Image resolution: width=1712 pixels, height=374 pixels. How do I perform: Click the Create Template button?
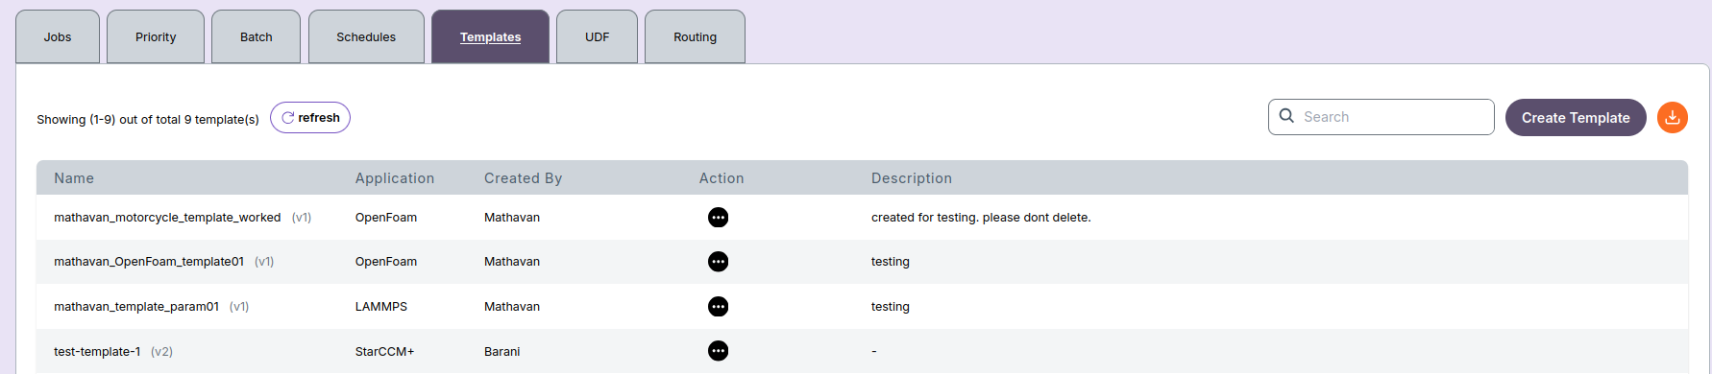click(1576, 117)
